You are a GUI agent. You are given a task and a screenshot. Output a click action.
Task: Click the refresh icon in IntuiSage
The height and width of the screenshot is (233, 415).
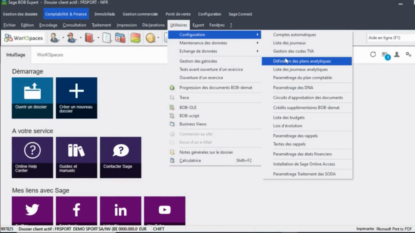coord(373,55)
